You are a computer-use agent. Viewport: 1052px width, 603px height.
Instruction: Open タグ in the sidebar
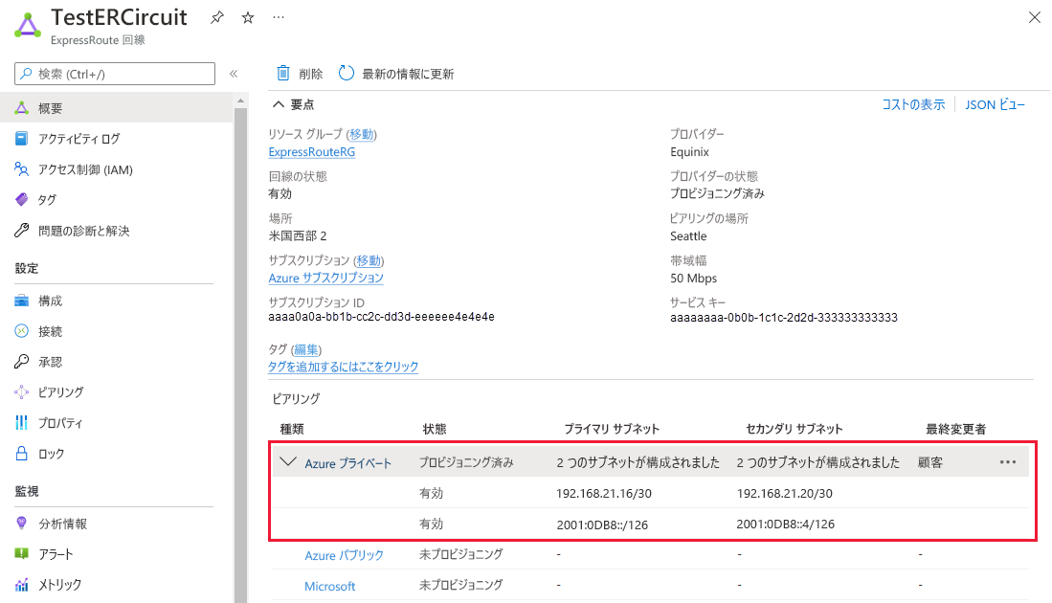coord(47,200)
